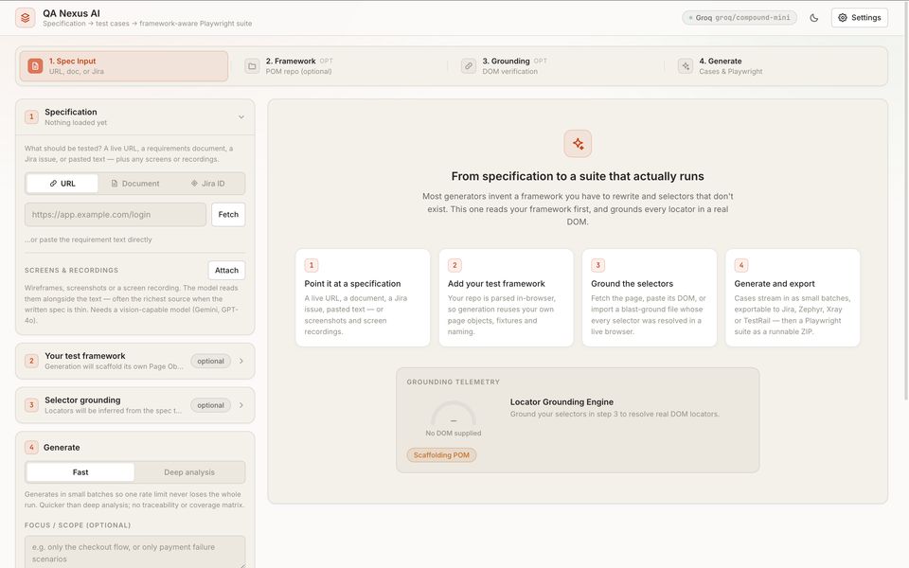This screenshot has height=568, width=909.
Task: Click the number 2 badge beside Your test framework
Action: coord(31,361)
